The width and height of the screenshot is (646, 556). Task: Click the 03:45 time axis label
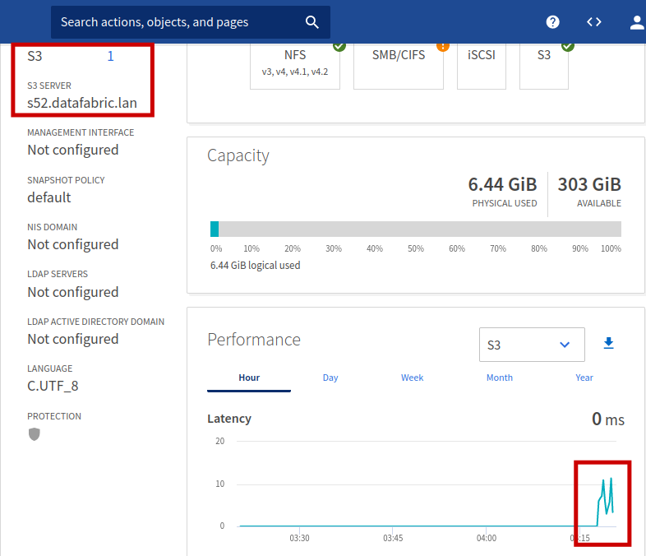coord(393,538)
